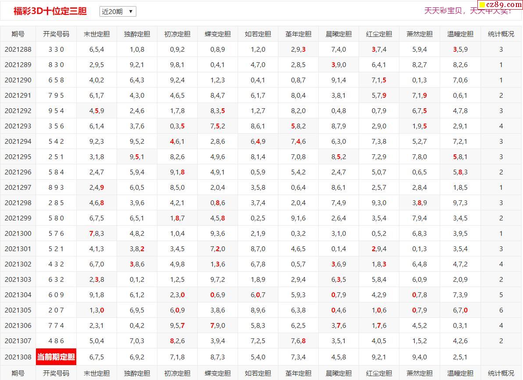Click 末世定胆 in the top header row
The width and height of the screenshot is (523, 380).
click(x=96, y=34)
